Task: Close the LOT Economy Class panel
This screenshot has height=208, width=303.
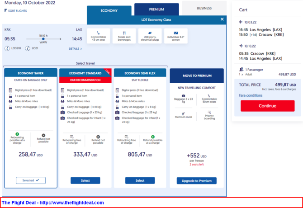Action: 222,19
